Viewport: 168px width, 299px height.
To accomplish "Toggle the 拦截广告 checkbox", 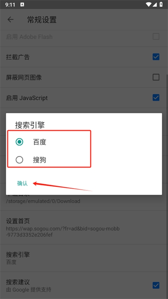I will pos(156,57).
